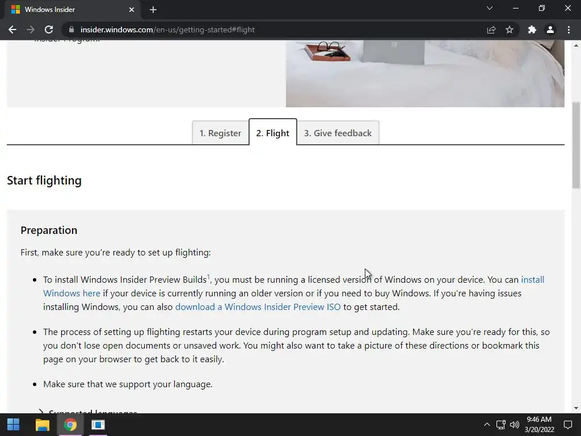This screenshot has height=436, width=581.
Task: Switch to the 1. Register tab
Action: pos(221,133)
